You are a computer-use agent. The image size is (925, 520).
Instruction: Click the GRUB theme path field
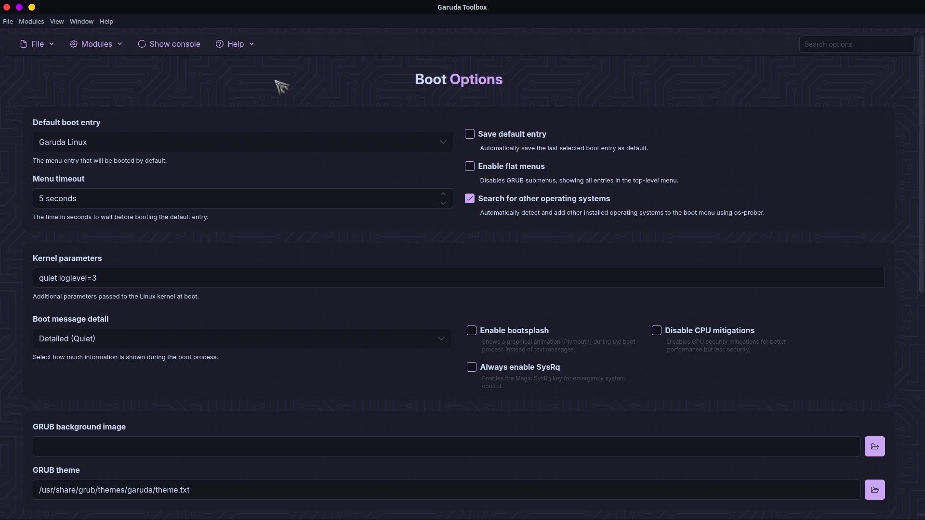pyautogui.click(x=447, y=490)
